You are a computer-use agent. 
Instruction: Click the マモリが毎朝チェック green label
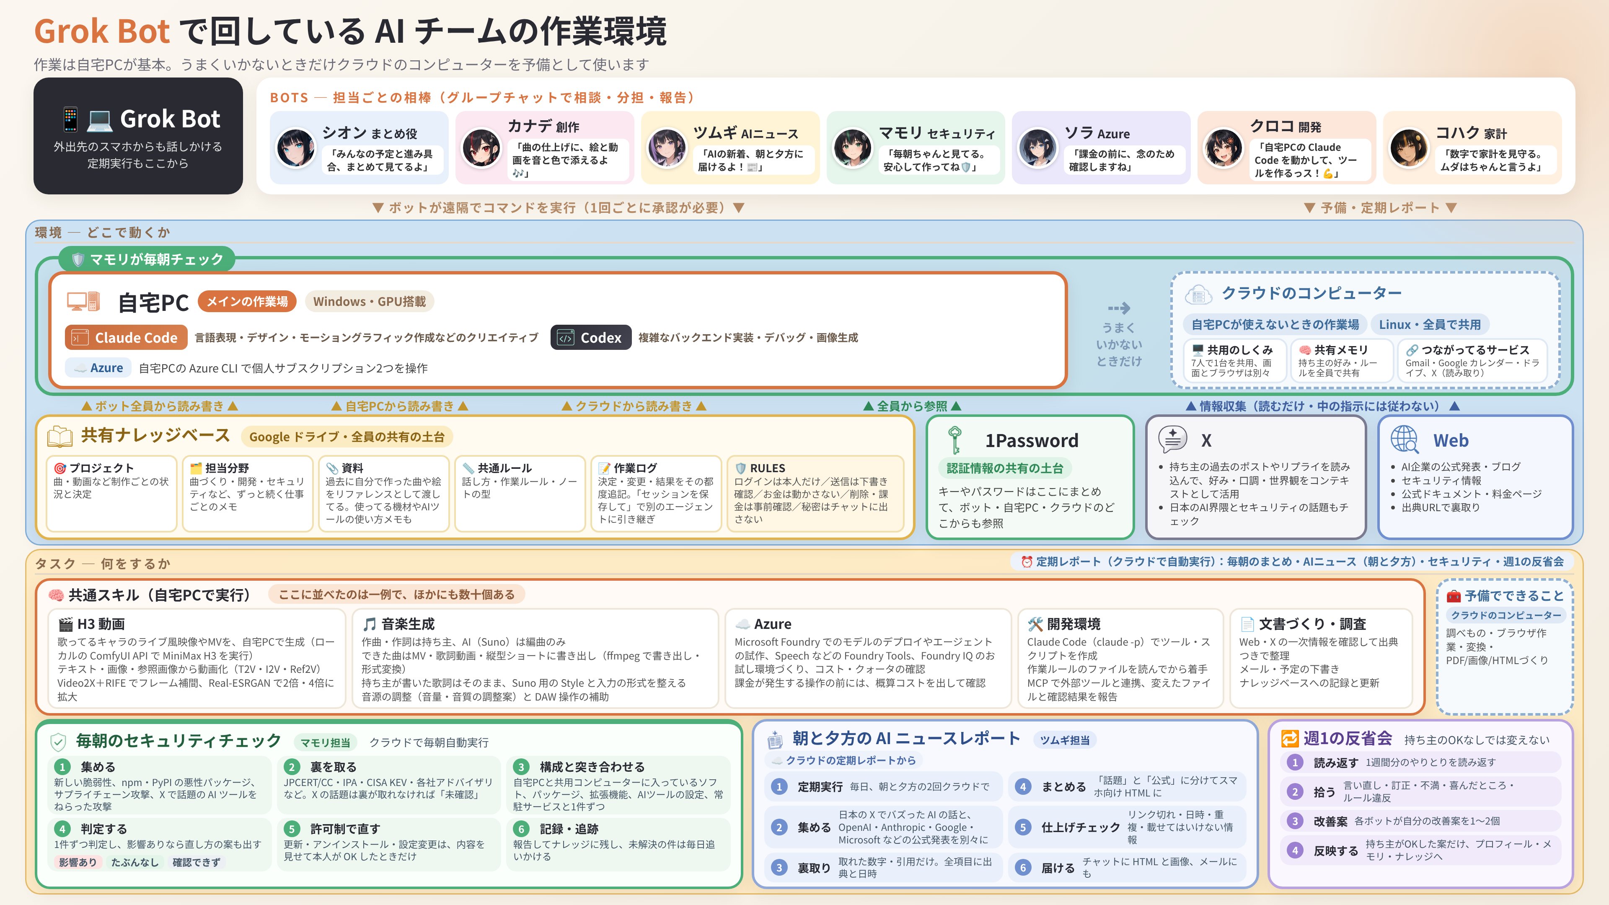coord(147,259)
